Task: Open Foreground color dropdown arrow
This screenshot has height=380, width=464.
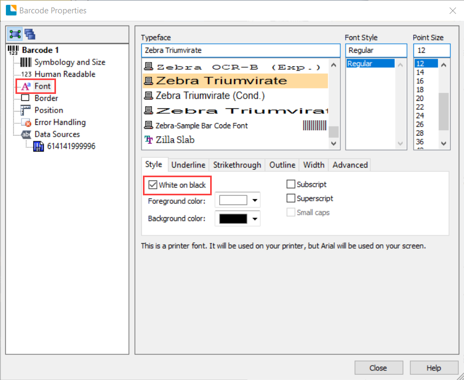Action: pyautogui.click(x=254, y=201)
